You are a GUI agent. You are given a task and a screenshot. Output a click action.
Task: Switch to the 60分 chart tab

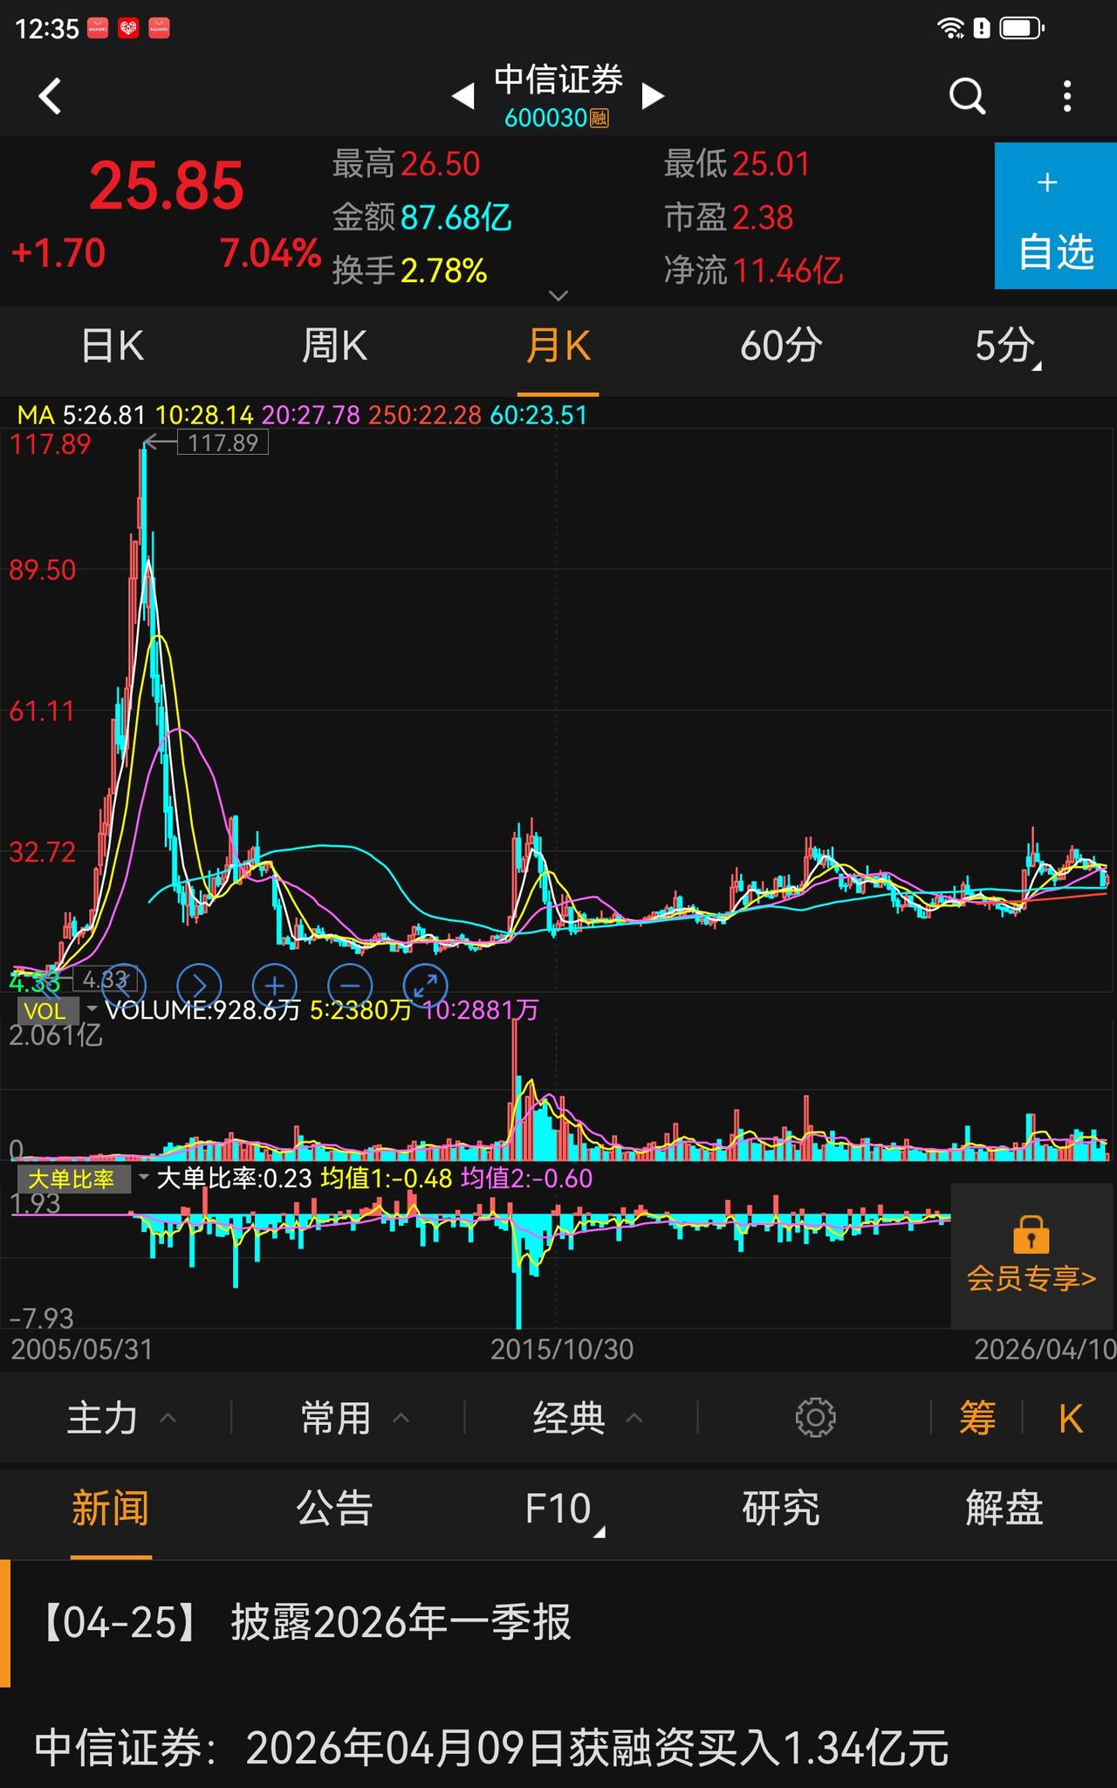781,347
